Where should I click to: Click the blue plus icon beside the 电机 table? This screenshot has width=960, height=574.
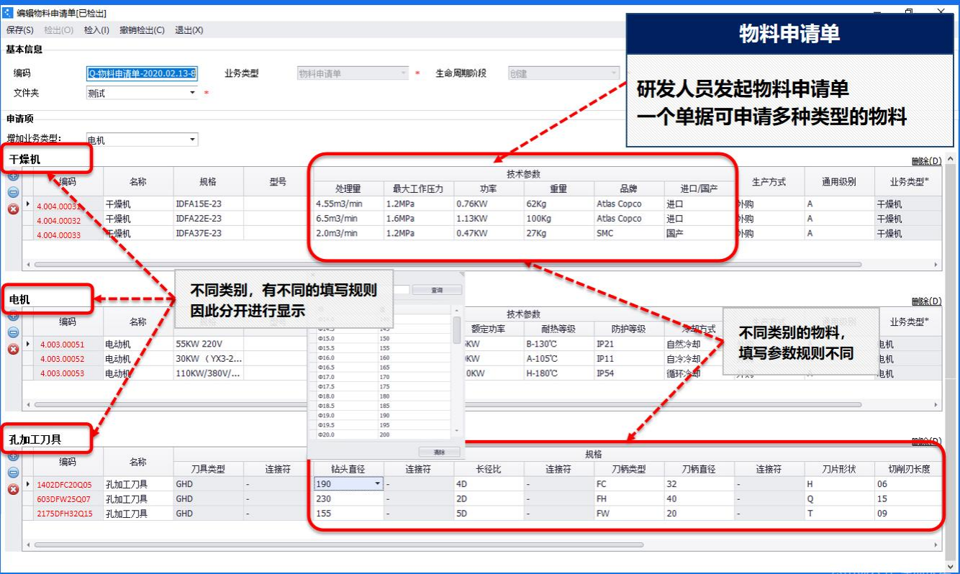click(x=13, y=315)
